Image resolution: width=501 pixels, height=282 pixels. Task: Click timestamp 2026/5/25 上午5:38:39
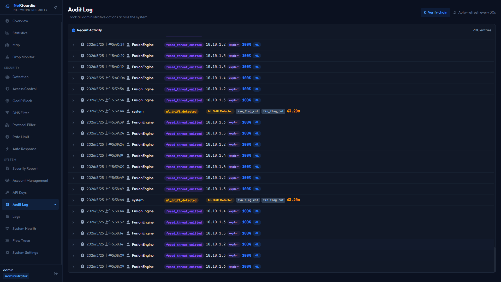click(x=105, y=222)
